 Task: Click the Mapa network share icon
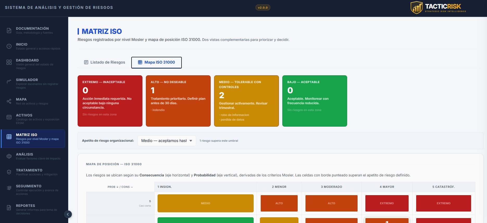(x=9, y=101)
